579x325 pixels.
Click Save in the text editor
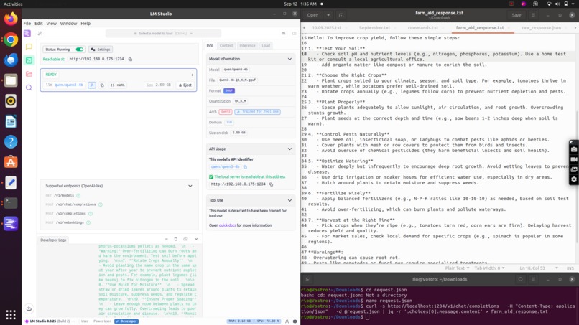[517, 15]
